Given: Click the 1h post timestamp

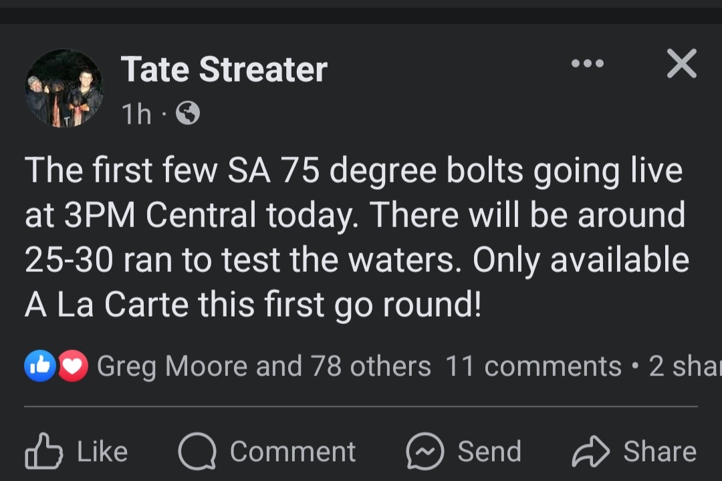Looking at the screenshot, I should pos(136,114).
